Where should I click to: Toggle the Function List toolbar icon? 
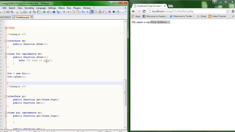(x=104, y=12)
